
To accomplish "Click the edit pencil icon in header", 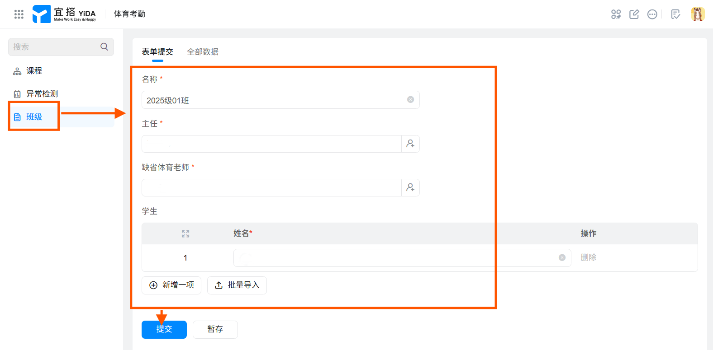I will (634, 14).
